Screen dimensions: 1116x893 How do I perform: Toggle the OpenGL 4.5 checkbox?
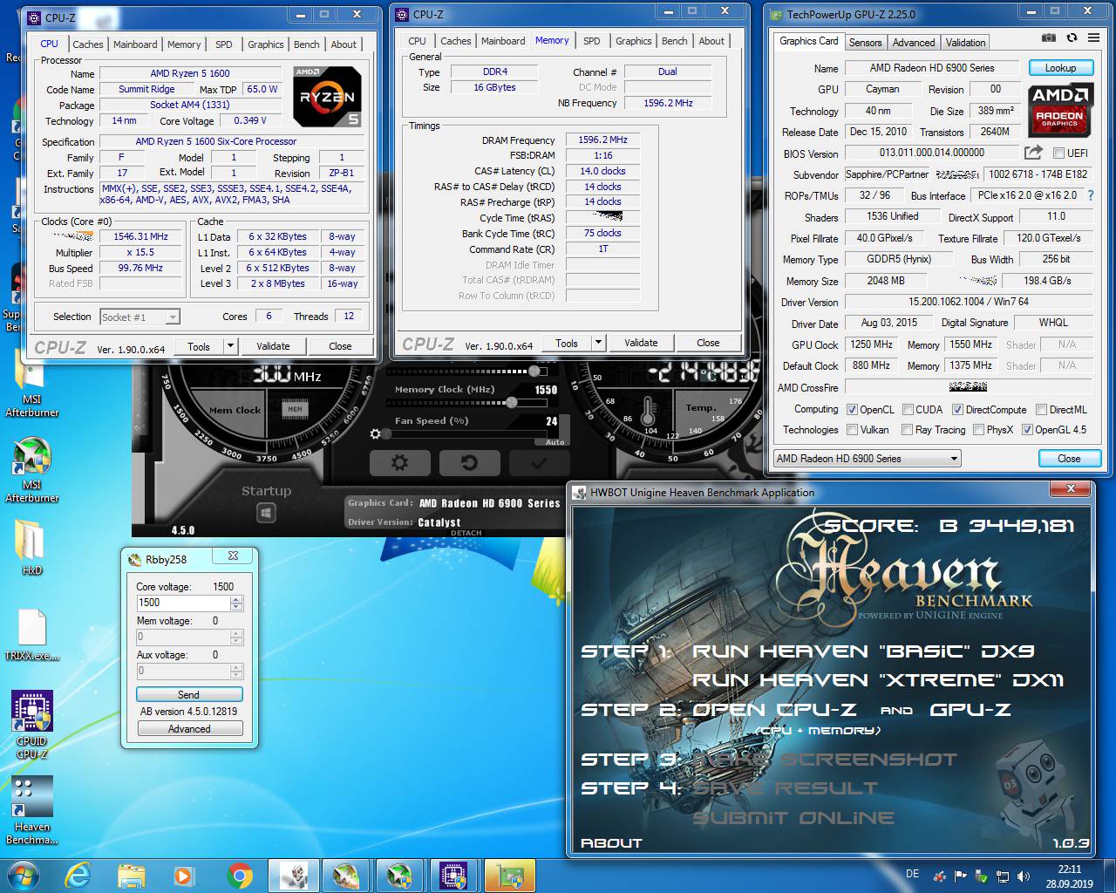point(1027,429)
